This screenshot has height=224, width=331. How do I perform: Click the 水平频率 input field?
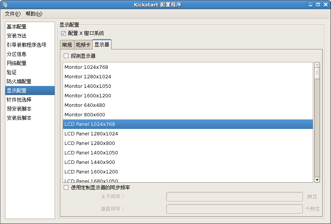pyautogui.click(x=235, y=197)
